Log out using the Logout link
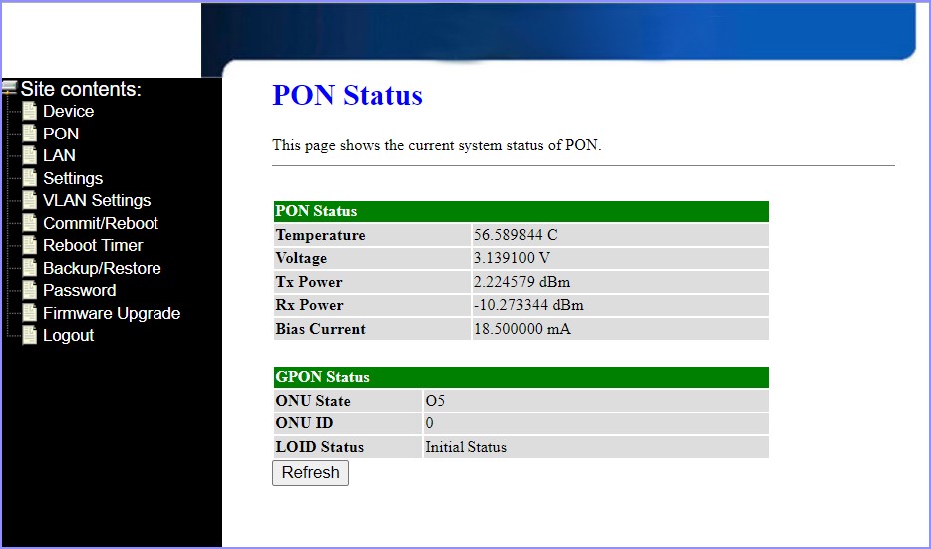The height and width of the screenshot is (549, 931). (69, 336)
